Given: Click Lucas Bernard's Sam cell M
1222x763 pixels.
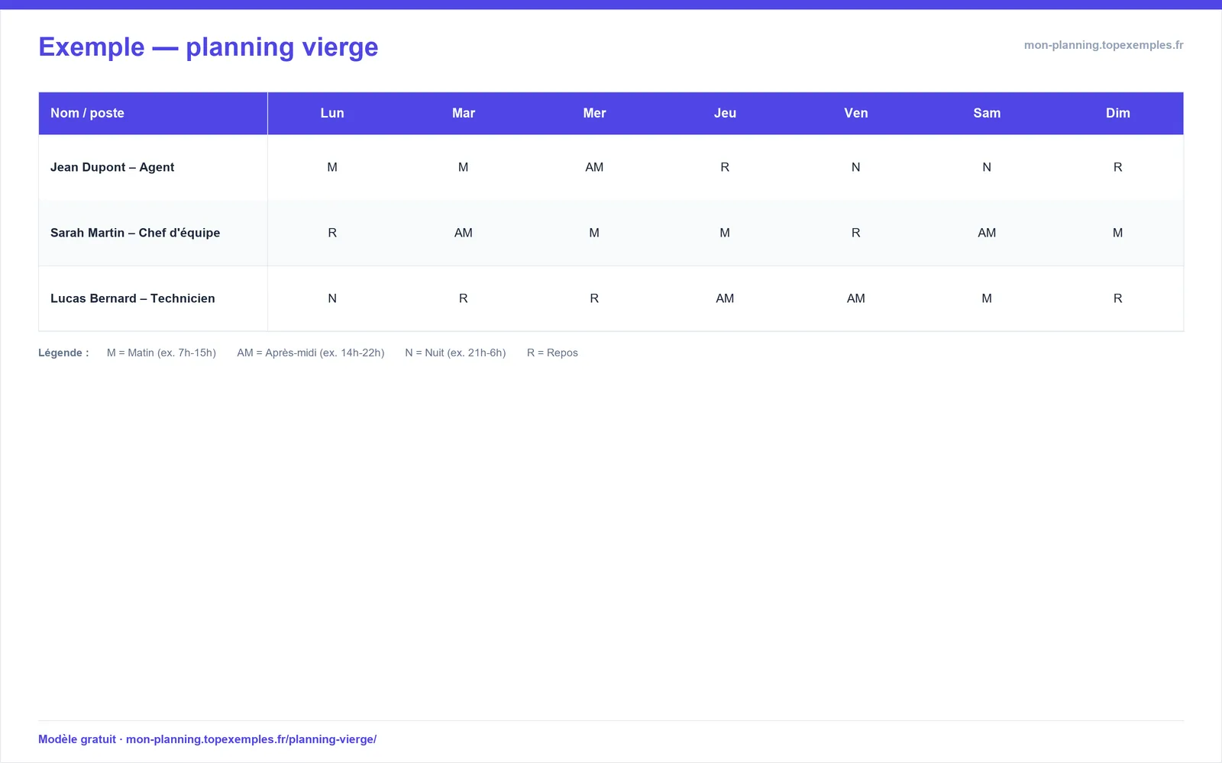Looking at the screenshot, I should [x=987, y=298].
